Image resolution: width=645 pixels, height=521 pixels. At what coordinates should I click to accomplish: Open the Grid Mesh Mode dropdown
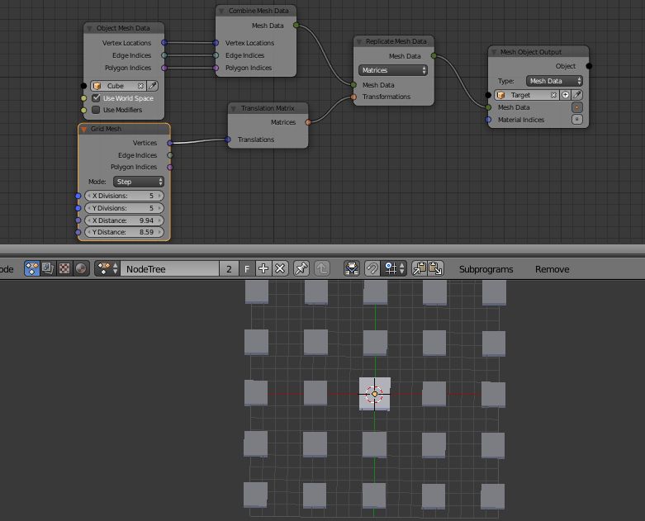pyautogui.click(x=139, y=182)
